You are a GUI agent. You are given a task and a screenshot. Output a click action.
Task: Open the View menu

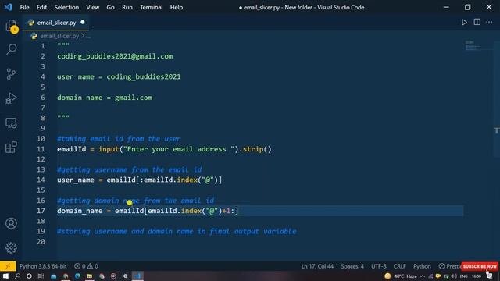[x=92, y=7]
